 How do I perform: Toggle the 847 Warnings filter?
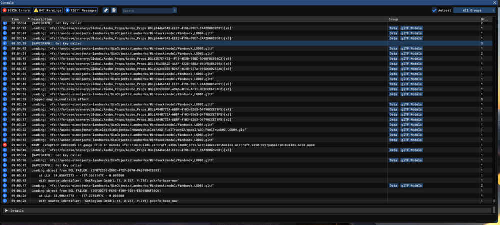click(x=48, y=10)
